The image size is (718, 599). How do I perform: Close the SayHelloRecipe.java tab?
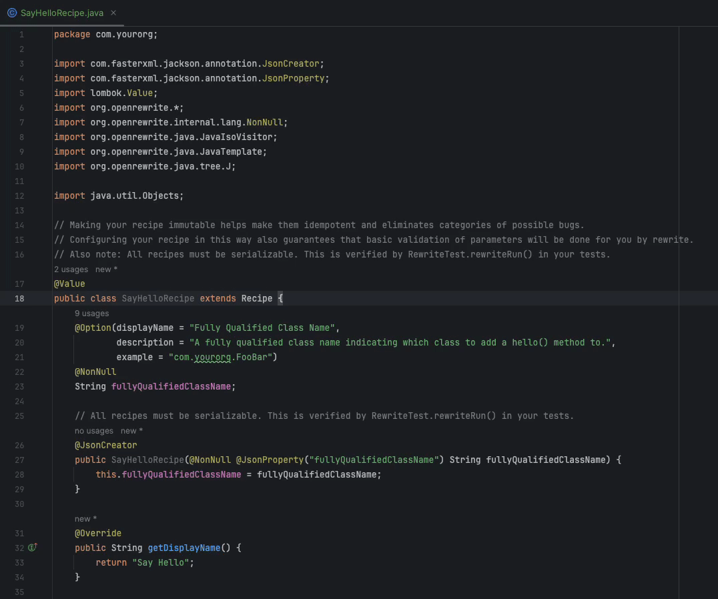pos(113,13)
